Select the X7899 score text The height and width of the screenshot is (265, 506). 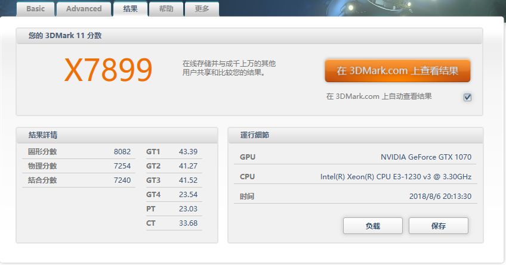point(108,70)
